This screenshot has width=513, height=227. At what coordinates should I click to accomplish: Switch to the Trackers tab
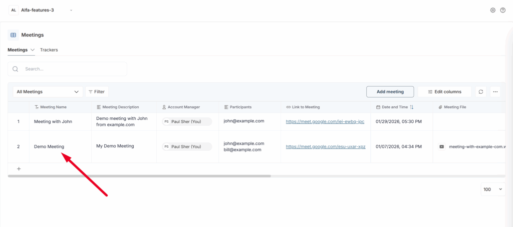49,50
